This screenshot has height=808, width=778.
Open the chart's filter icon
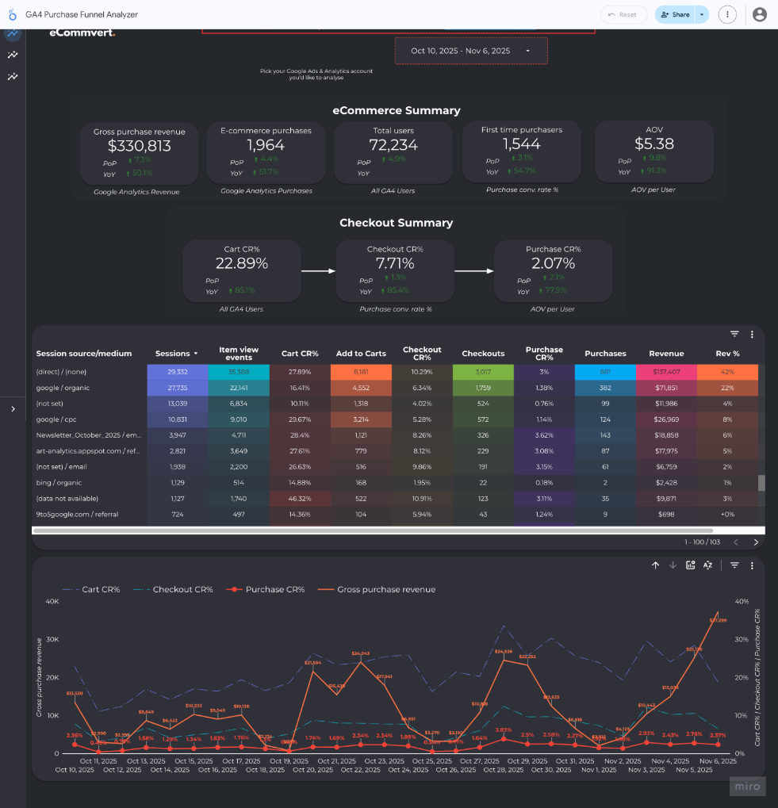[x=734, y=565]
